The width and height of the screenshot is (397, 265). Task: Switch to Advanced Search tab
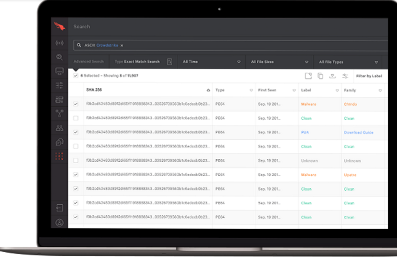89,62
